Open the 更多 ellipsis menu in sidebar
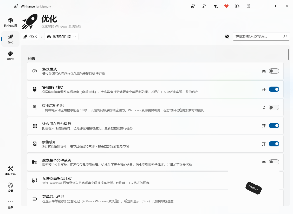Screen dimensions: 293x214 point(10,204)
